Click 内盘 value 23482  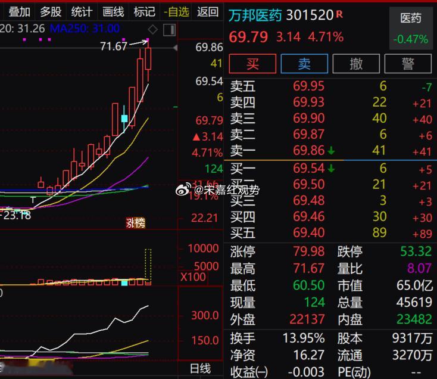tap(414, 319)
